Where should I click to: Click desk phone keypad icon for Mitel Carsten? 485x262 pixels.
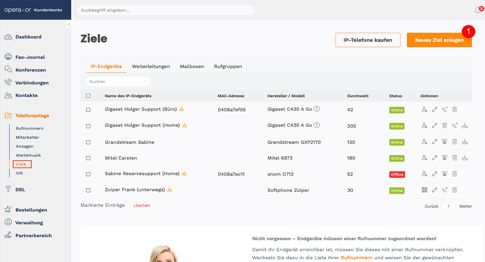(444, 158)
